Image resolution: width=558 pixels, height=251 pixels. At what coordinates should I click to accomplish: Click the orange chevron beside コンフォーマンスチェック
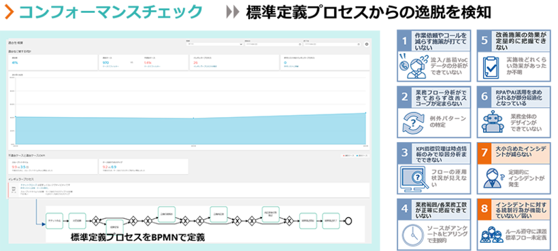coord(10,12)
